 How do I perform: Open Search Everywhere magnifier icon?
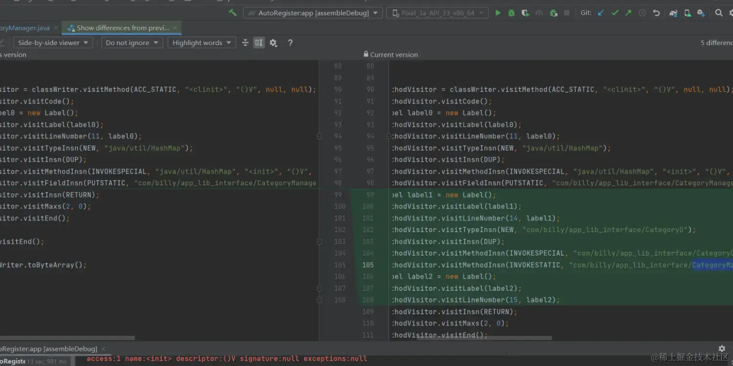(719, 13)
